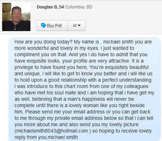162x141 pixels.
Task: Click the name Douglas B, 54
Action: pos(50,7)
